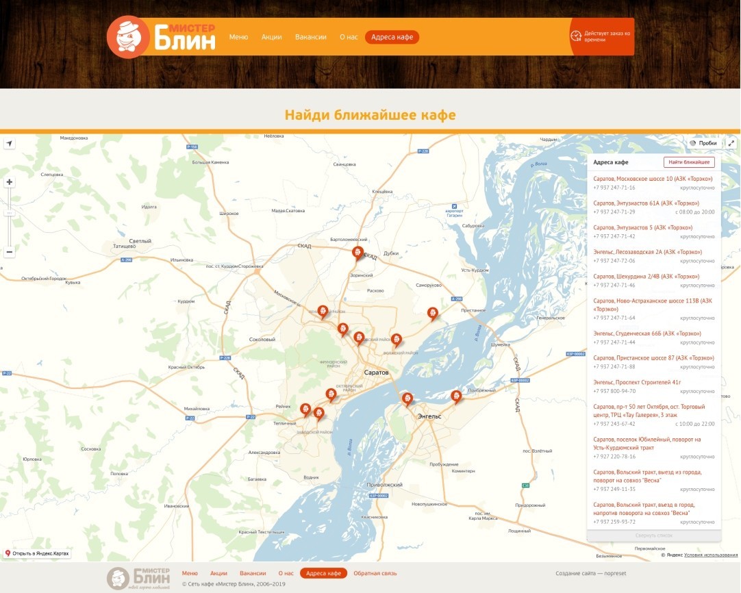
Task: Go to Вакансии in header
Action: point(310,37)
